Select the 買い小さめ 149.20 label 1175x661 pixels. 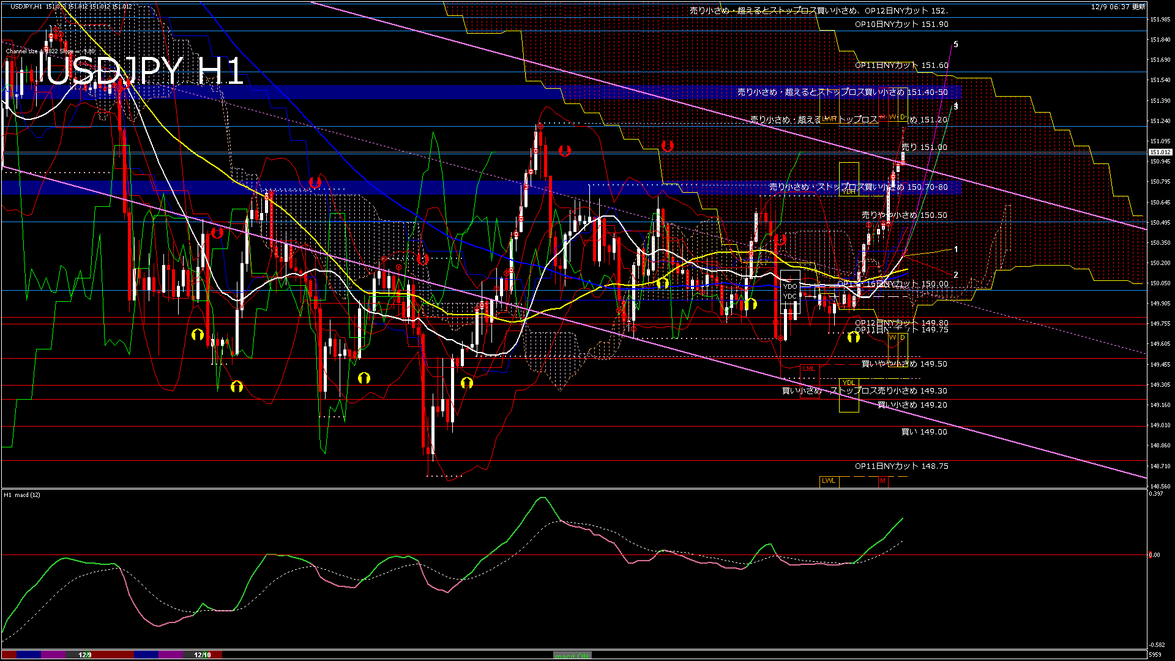click(x=912, y=405)
